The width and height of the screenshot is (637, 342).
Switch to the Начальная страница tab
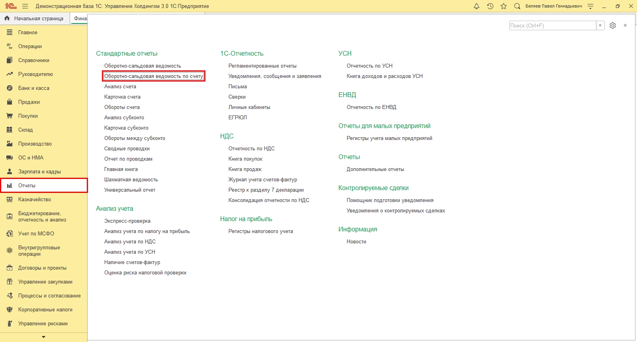coord(35,18)
